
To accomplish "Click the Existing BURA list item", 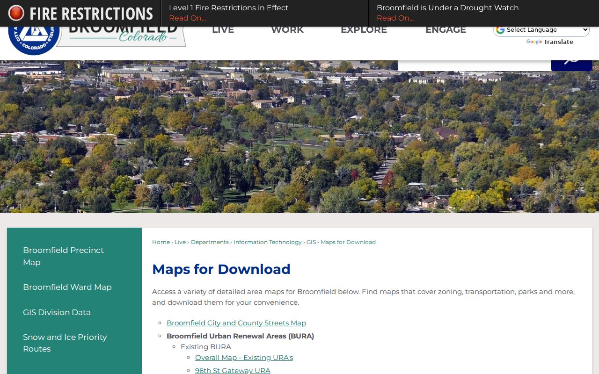I will (x=206, y=347).
